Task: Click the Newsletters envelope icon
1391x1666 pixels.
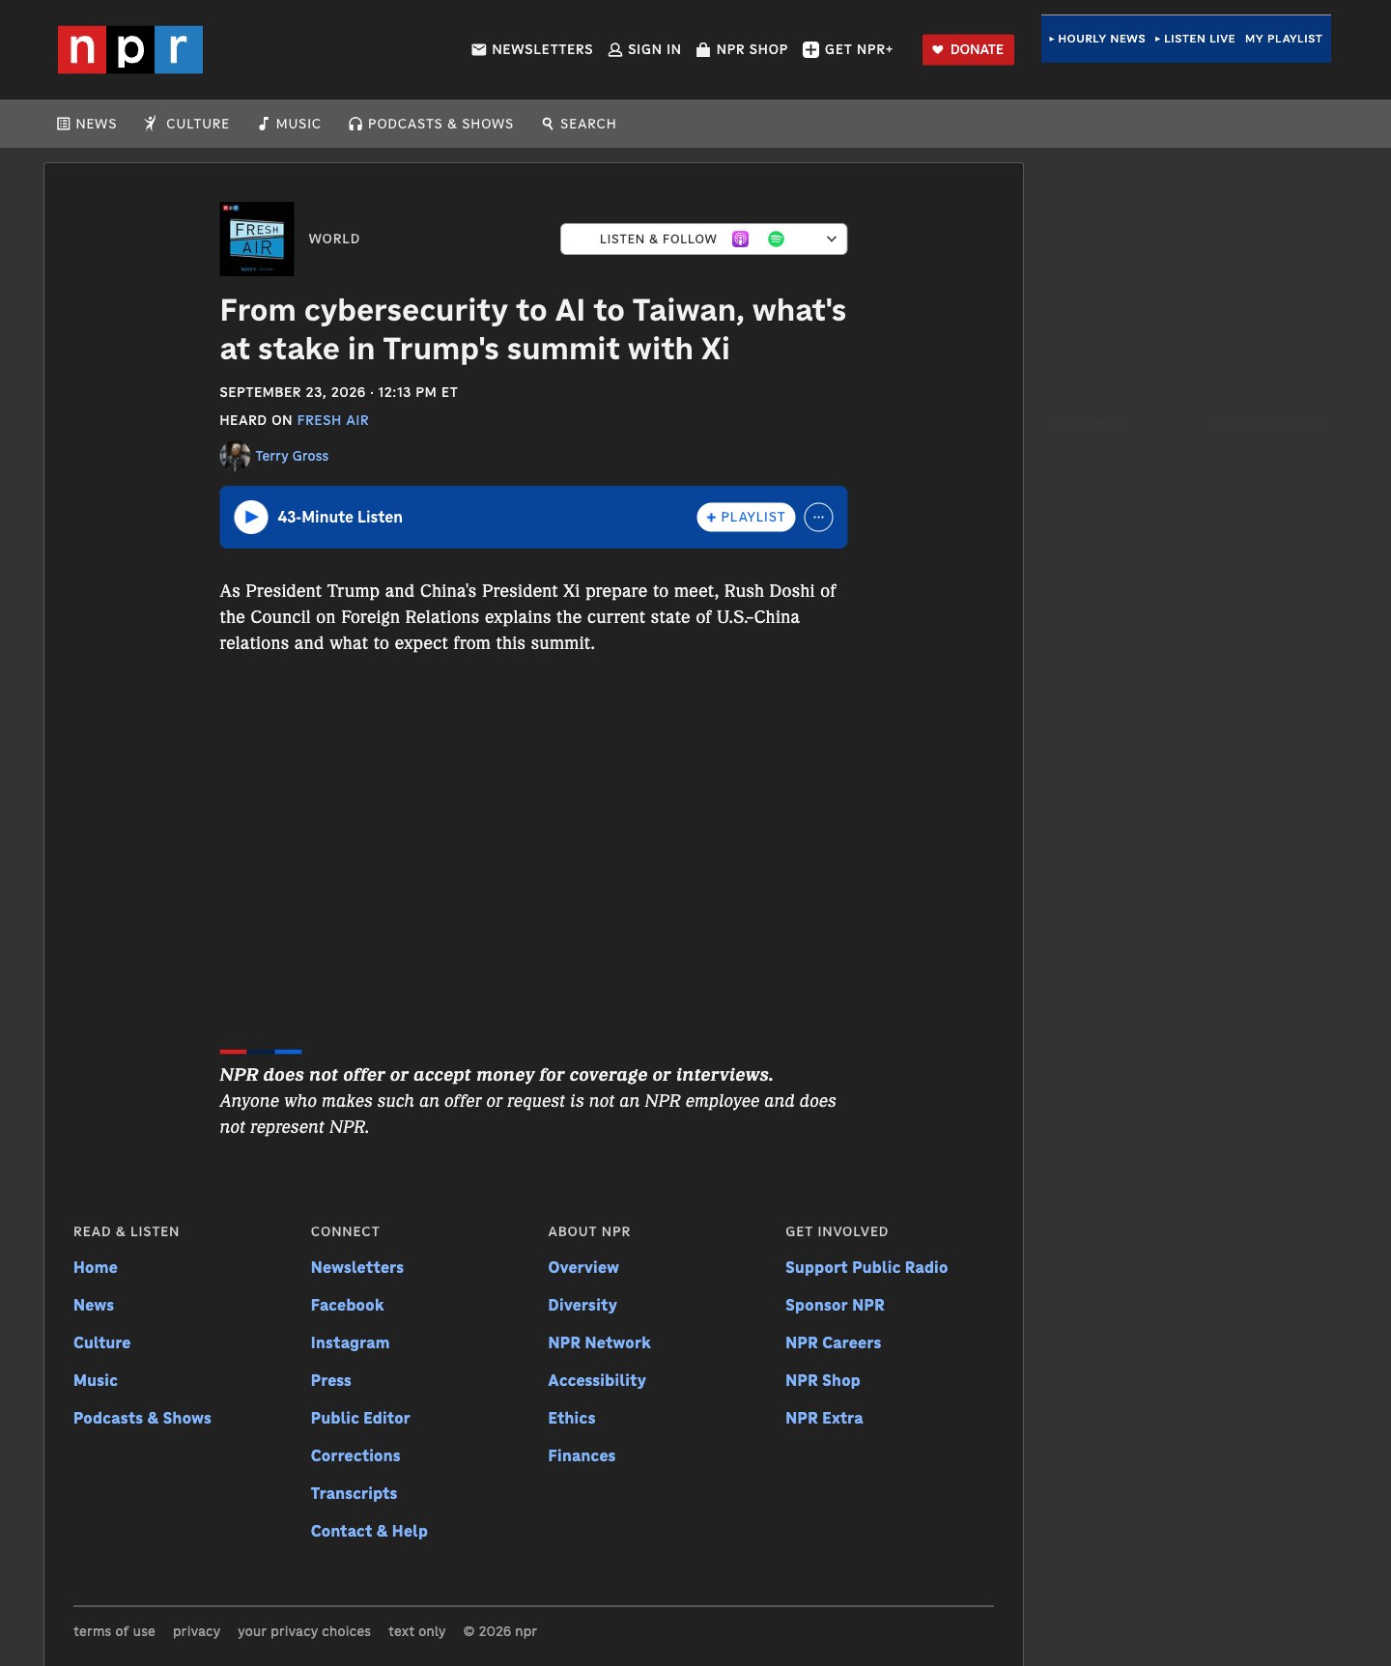Action: 479,49
